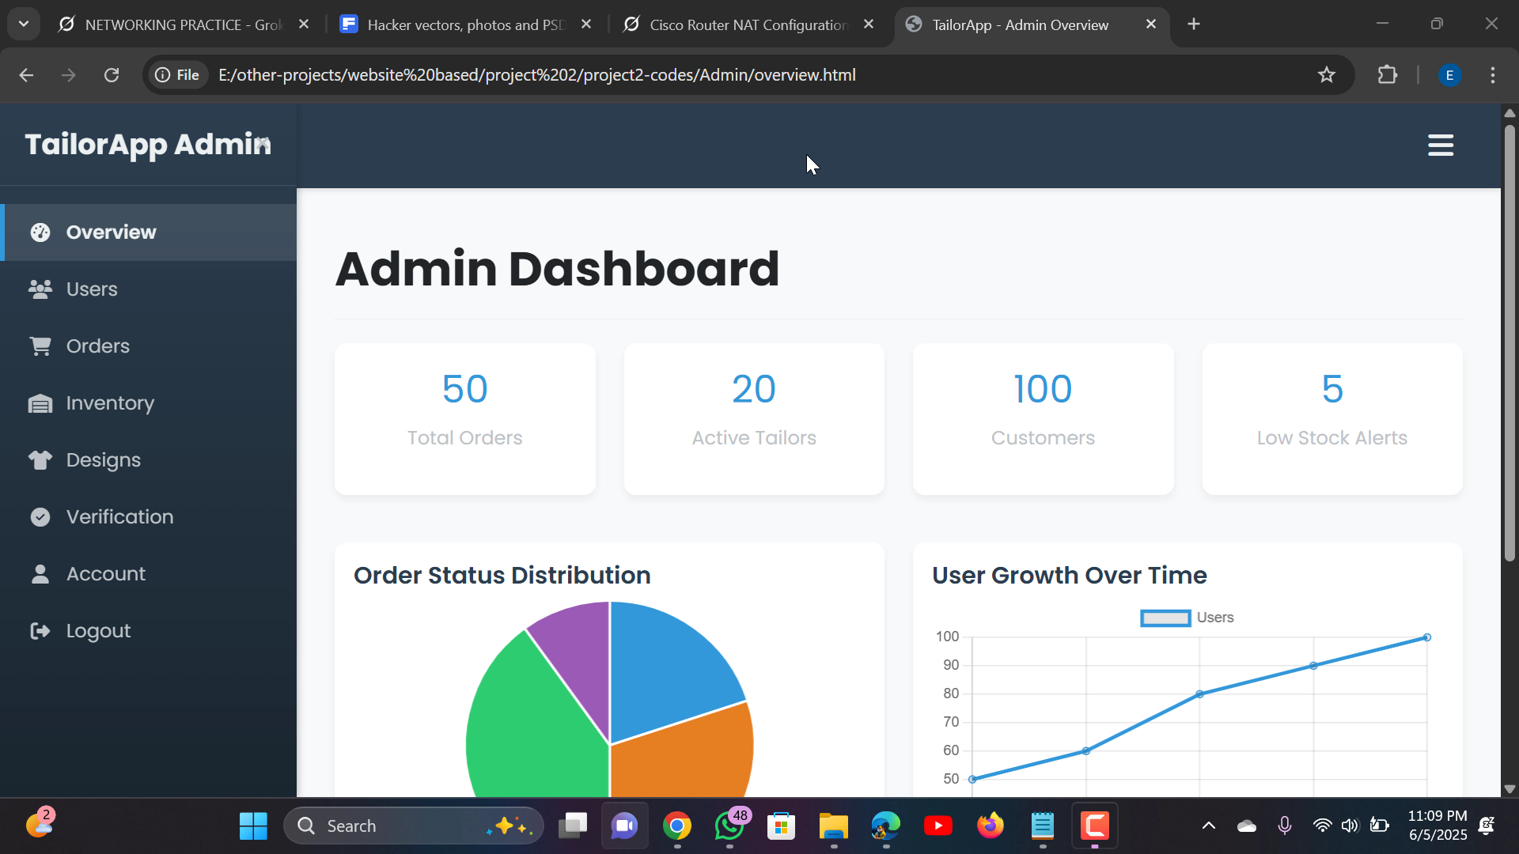Close the Hacker vectors tab
Screen dimensions: 1519x854
click(586, 25)
